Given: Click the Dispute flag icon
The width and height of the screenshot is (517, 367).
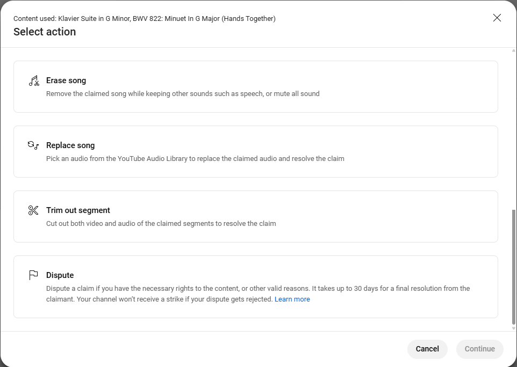Looking at the screenshot, I should tap(33, 275).
